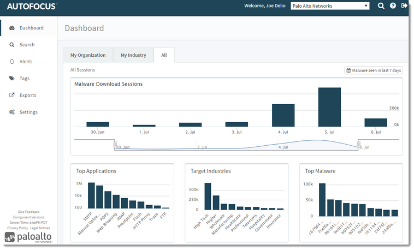Click the Settings gears icon
This screenshot has width=414, height=250.
coord(12,112)
